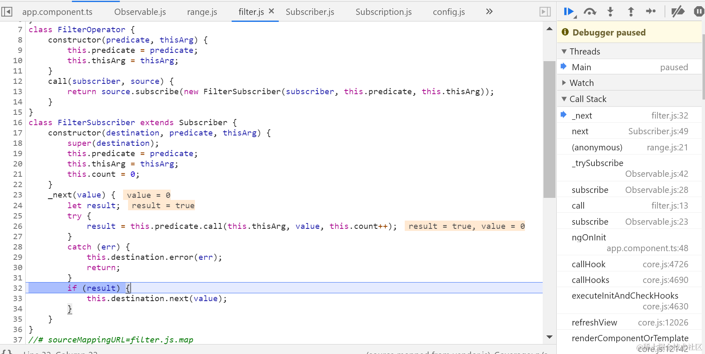Switch to the Observable.js tab
The height and width of the screenshot is (354, 705).
click(140, 12)
